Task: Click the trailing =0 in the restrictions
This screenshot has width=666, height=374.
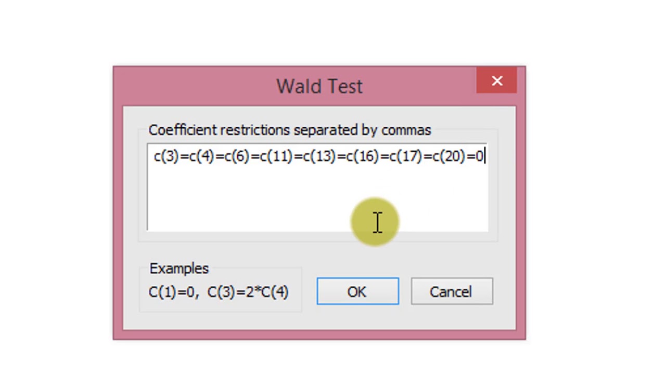Action: pyautogui.click(x=476, y=156)
